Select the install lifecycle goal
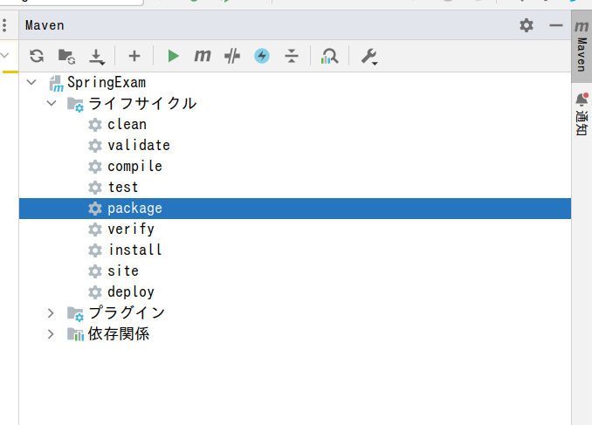 pos(134,250)
